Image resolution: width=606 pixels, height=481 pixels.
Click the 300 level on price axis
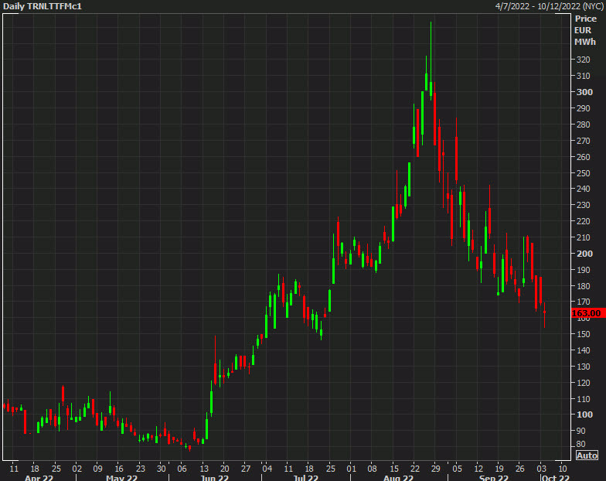pos(584,92)
